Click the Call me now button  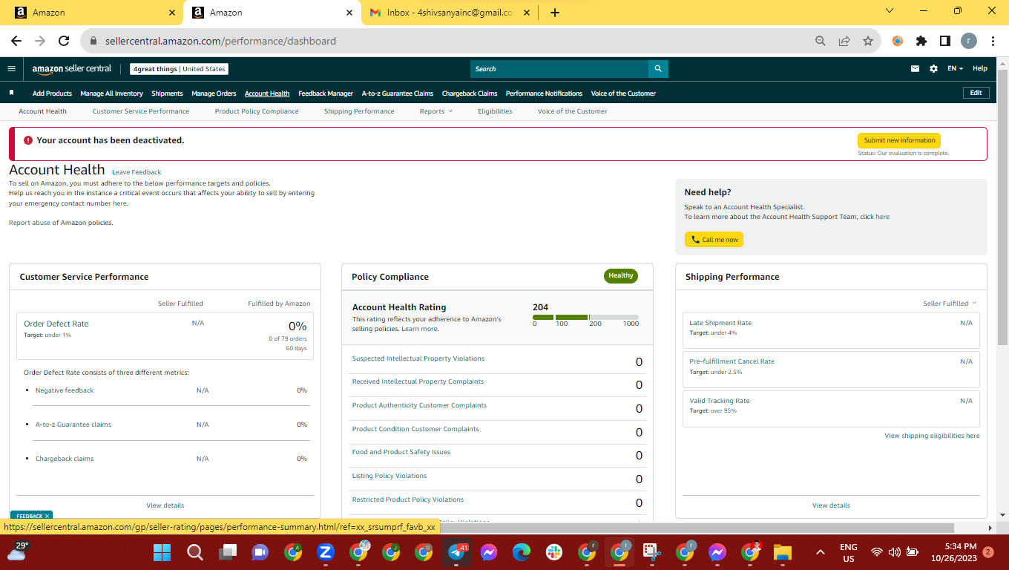[714, 240]
